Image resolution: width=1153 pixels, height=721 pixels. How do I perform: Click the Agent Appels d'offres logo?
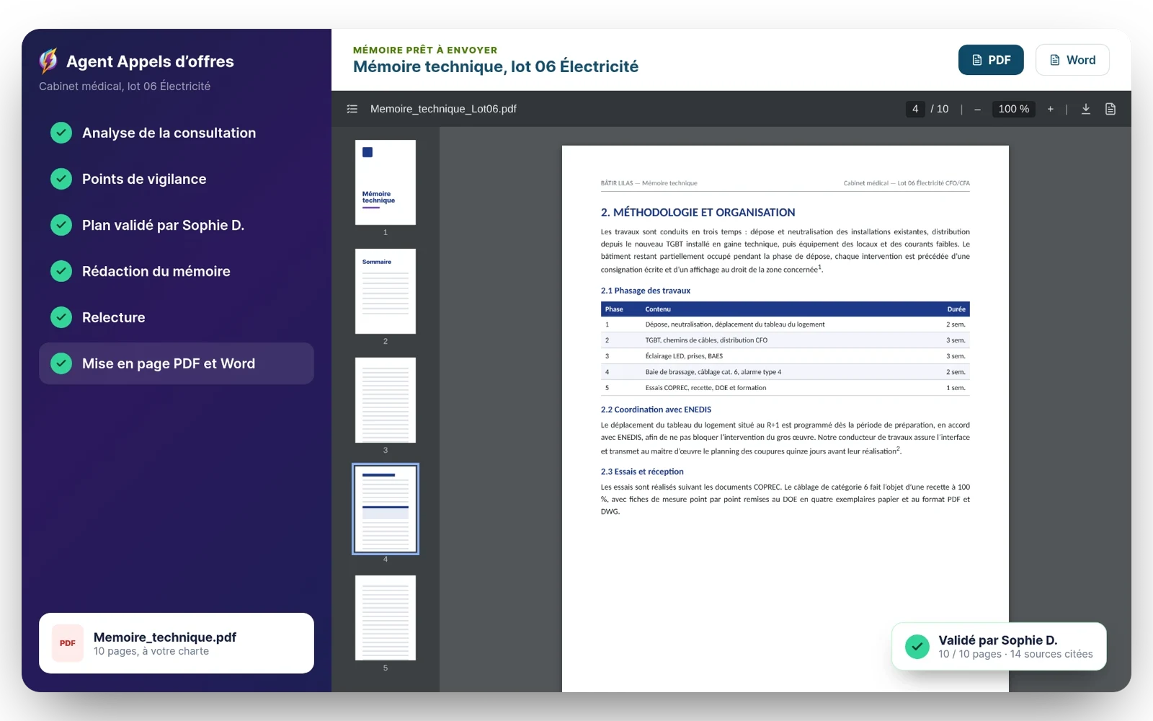(48, 61)
